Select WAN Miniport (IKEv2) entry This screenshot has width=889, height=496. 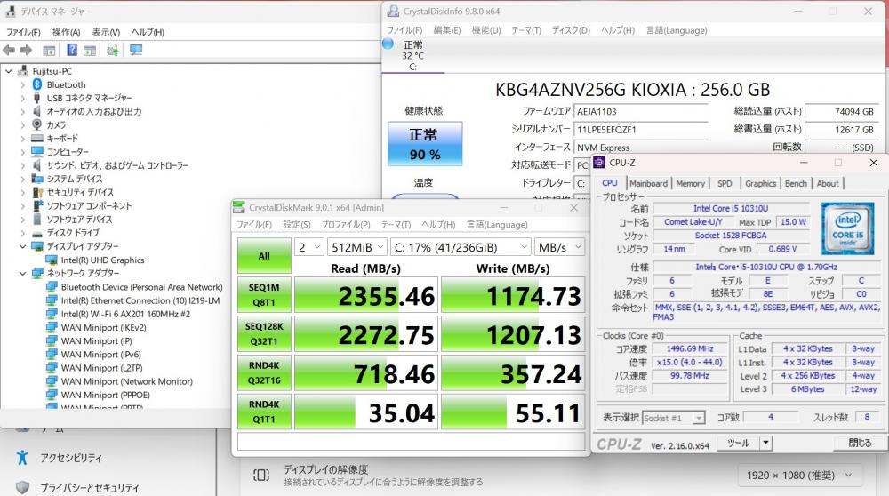[104, 328]
